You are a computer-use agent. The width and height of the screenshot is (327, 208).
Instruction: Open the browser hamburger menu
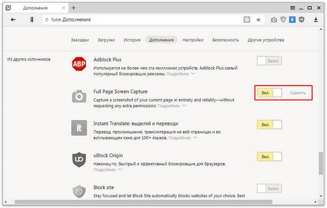point(293,8)
